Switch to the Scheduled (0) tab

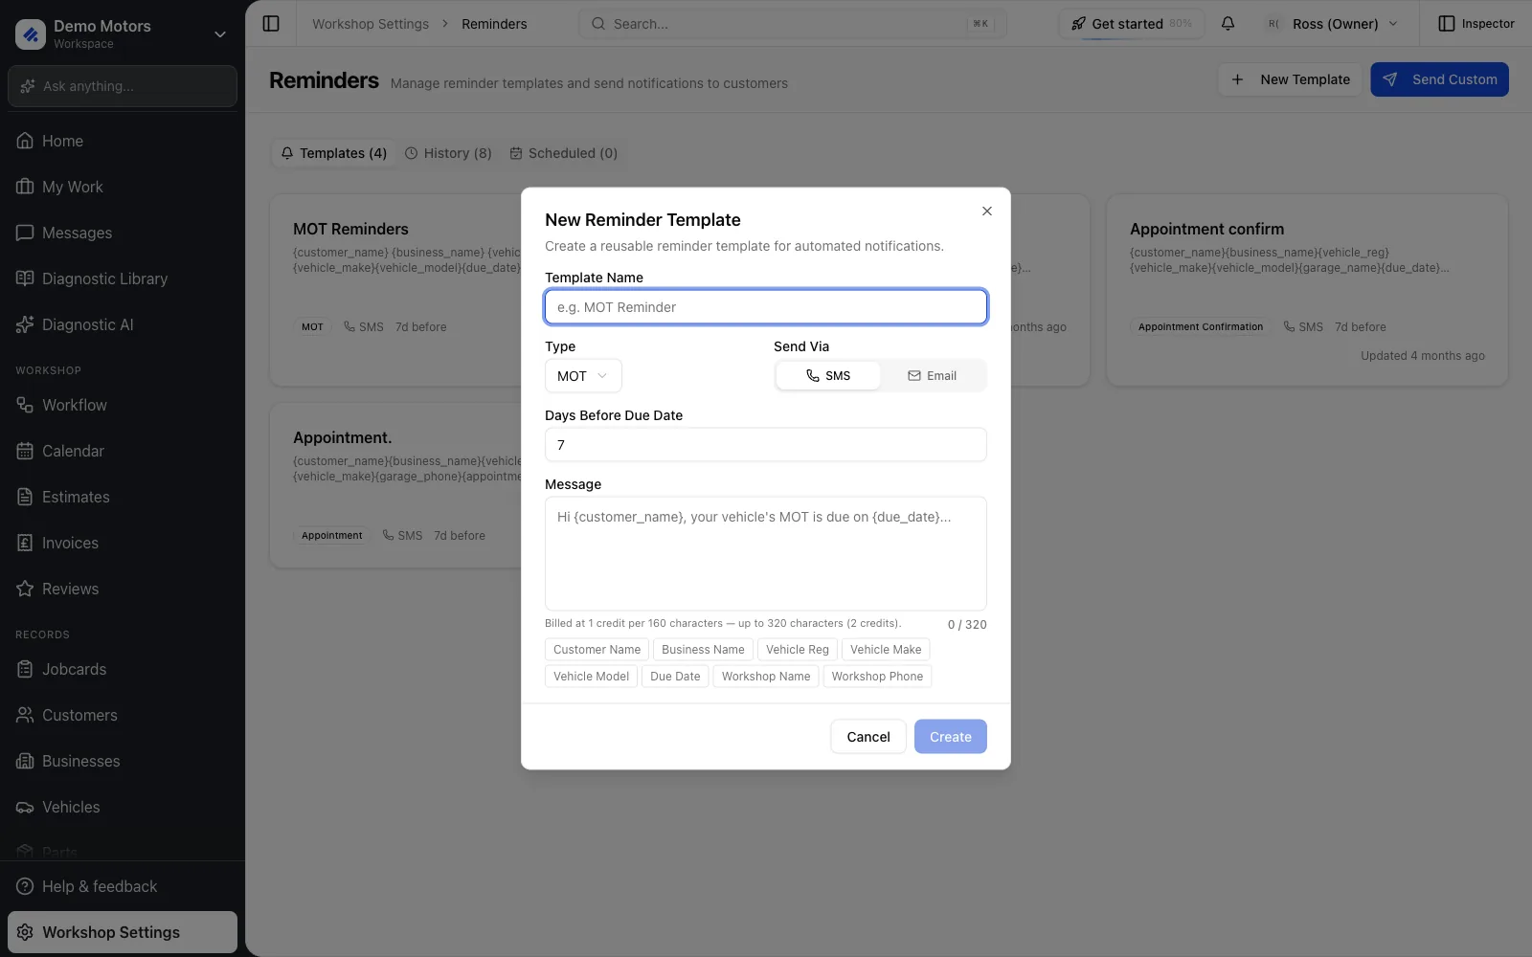point(563,153)
